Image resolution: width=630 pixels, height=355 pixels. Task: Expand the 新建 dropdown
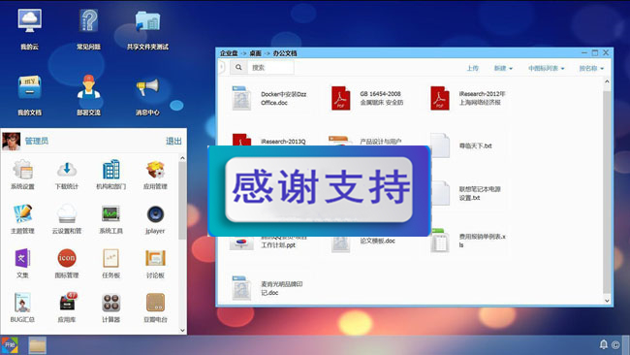(503, 68)
